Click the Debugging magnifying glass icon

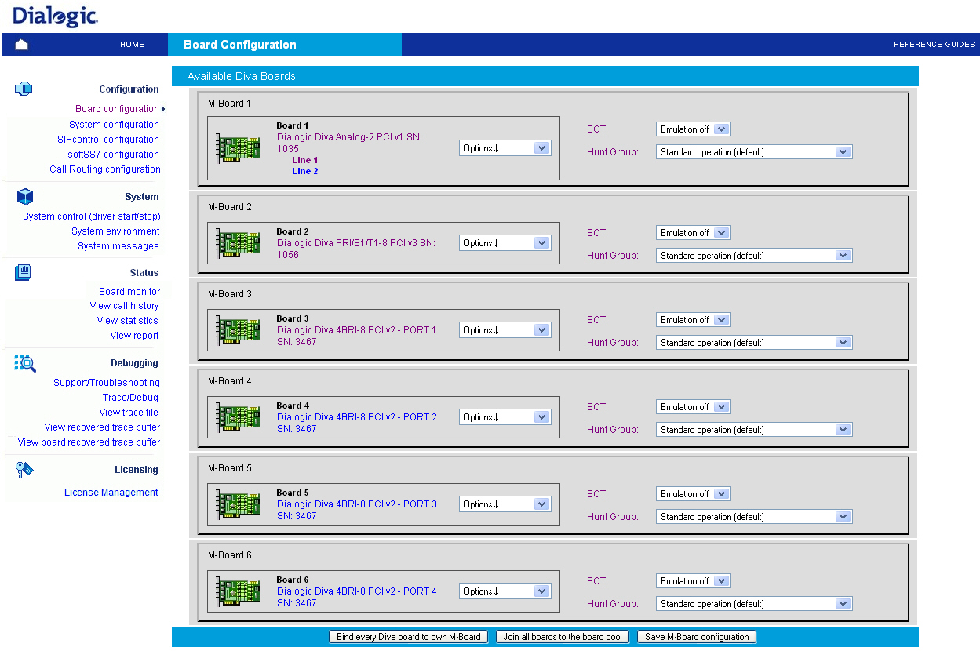pyautogui.click(x=24, y=362)
